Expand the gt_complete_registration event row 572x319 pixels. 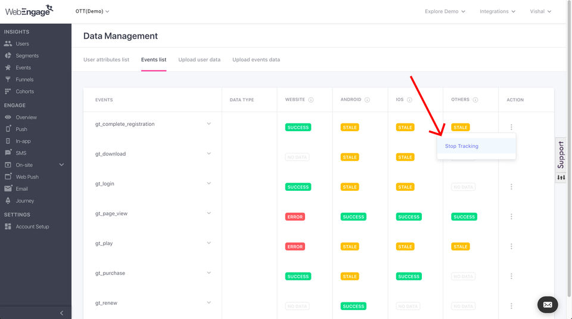tap(209, 124)
